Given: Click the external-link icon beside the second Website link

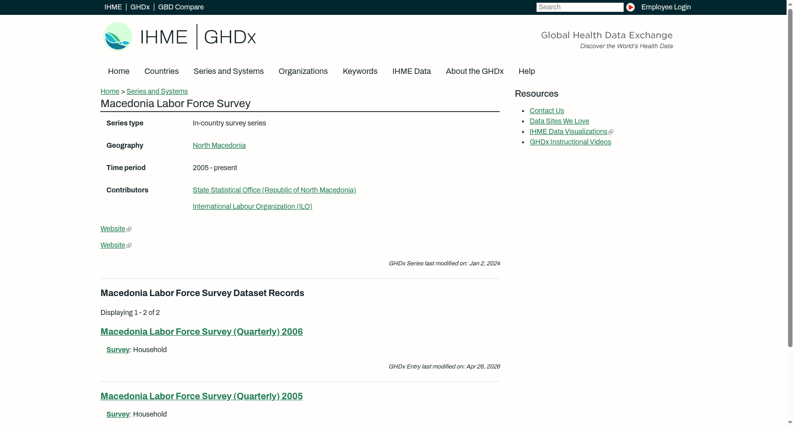Looking at the screenshot, I should point(129,245).
